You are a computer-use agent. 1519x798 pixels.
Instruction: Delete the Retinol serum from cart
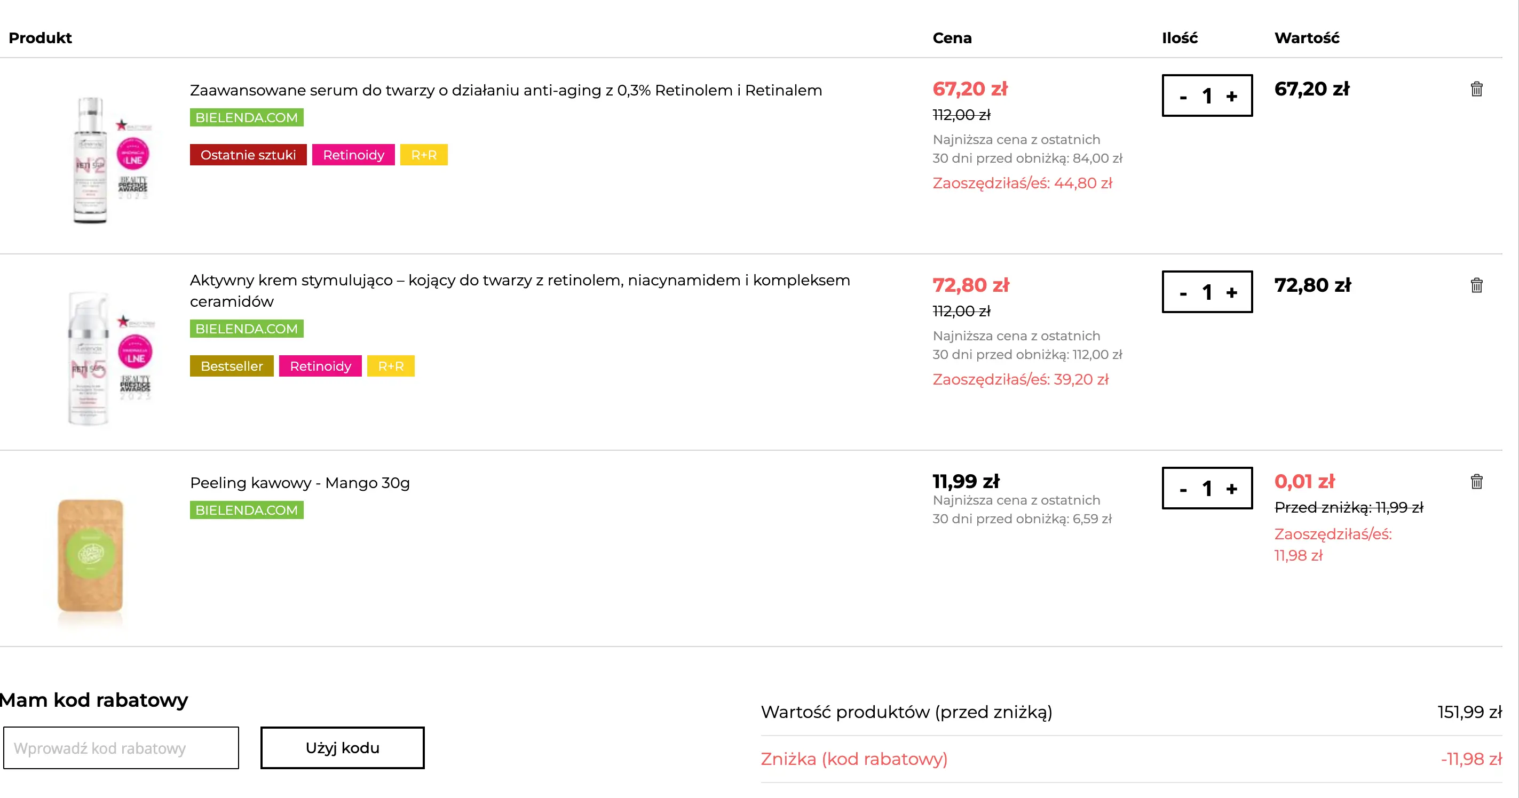pos(1476,89)
